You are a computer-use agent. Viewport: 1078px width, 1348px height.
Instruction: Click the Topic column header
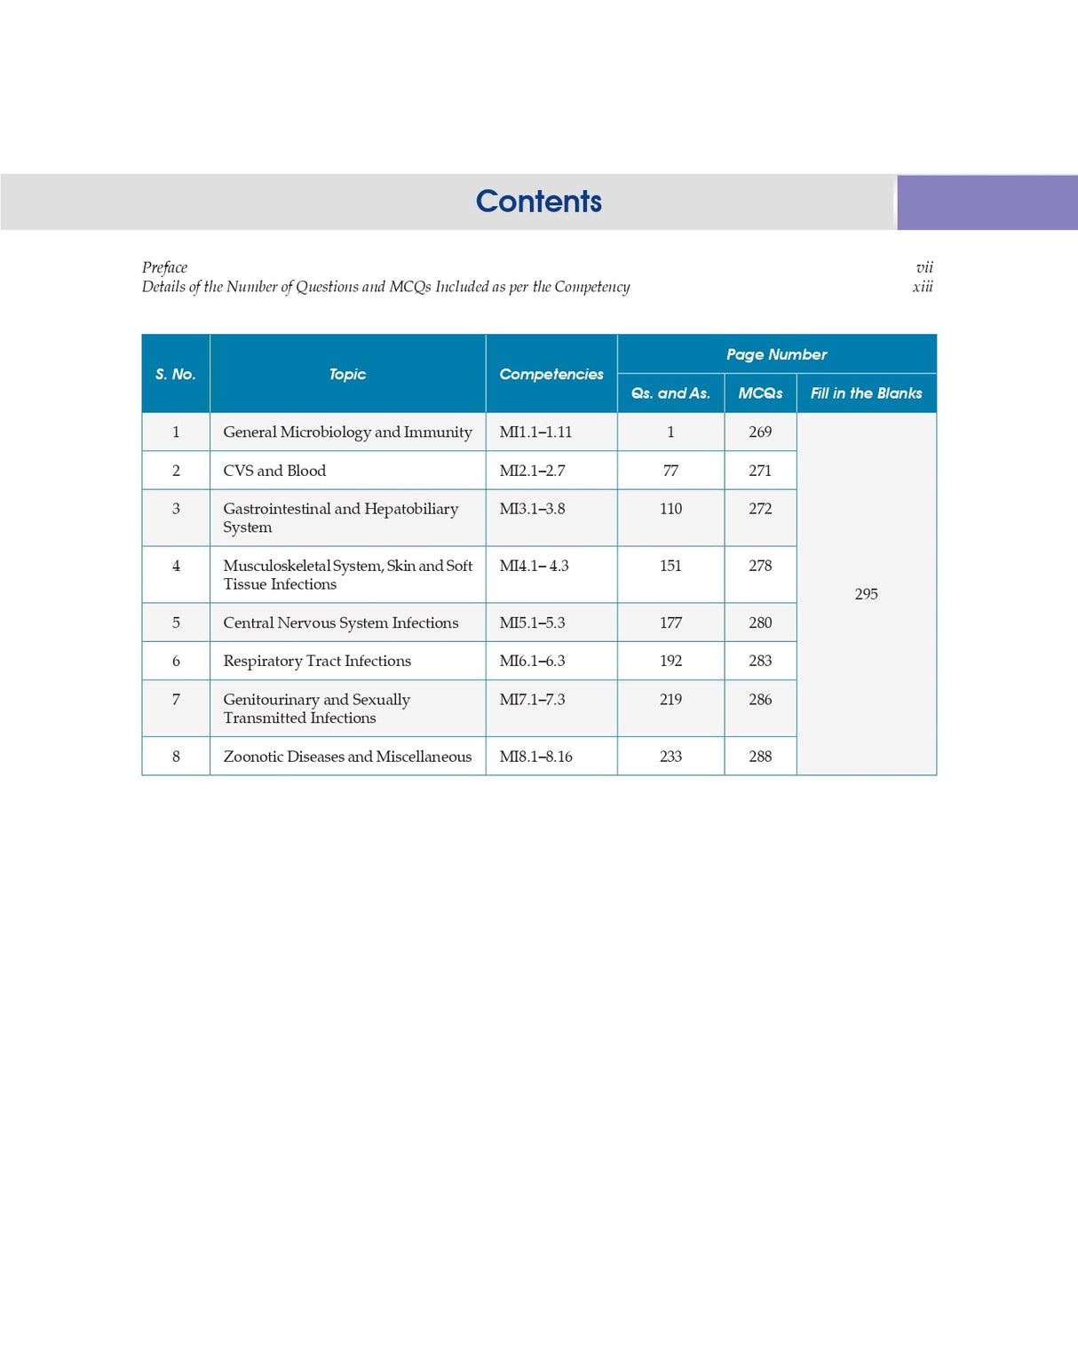pos(347,374)
